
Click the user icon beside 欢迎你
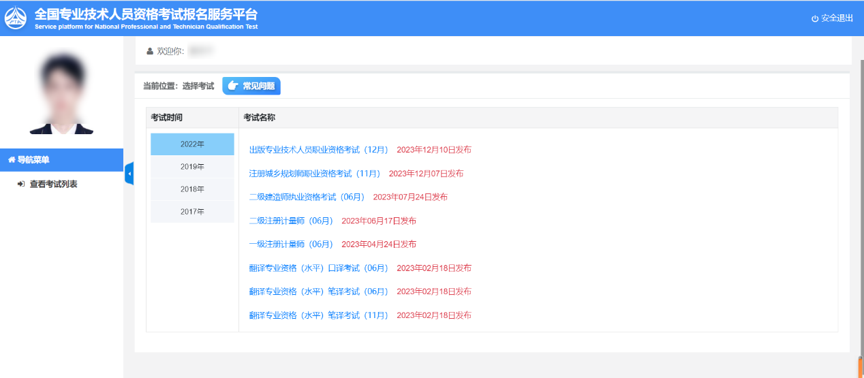coord(150,51)
